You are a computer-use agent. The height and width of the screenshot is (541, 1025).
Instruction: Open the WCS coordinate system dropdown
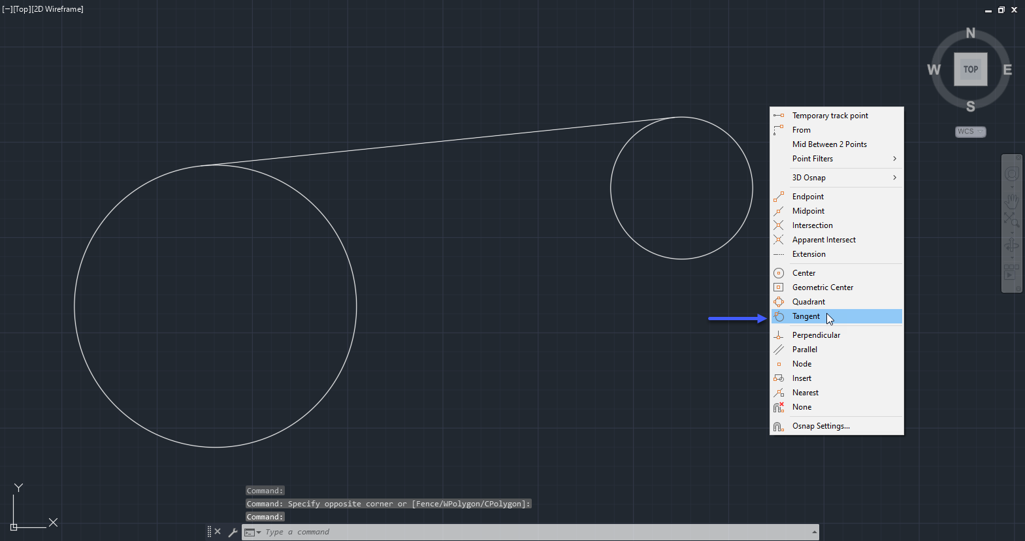[971, 131]
